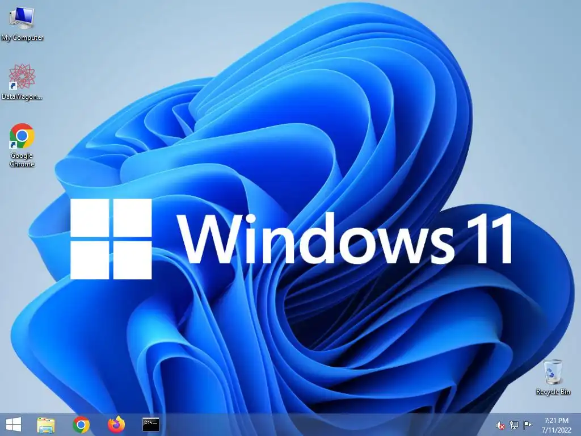Viewport: 581px width, 436px height.
Task: Launch Chrome from the taskbar
Action: (x=81, y=425)
